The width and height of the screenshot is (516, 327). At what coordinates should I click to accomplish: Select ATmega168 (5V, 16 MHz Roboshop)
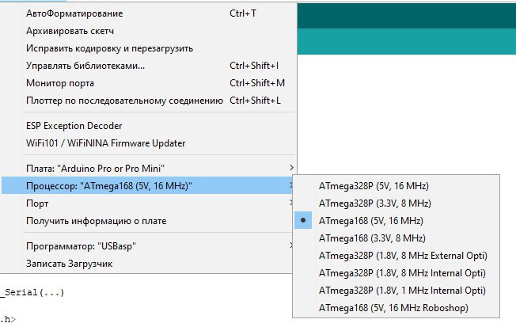coord(396,308)
